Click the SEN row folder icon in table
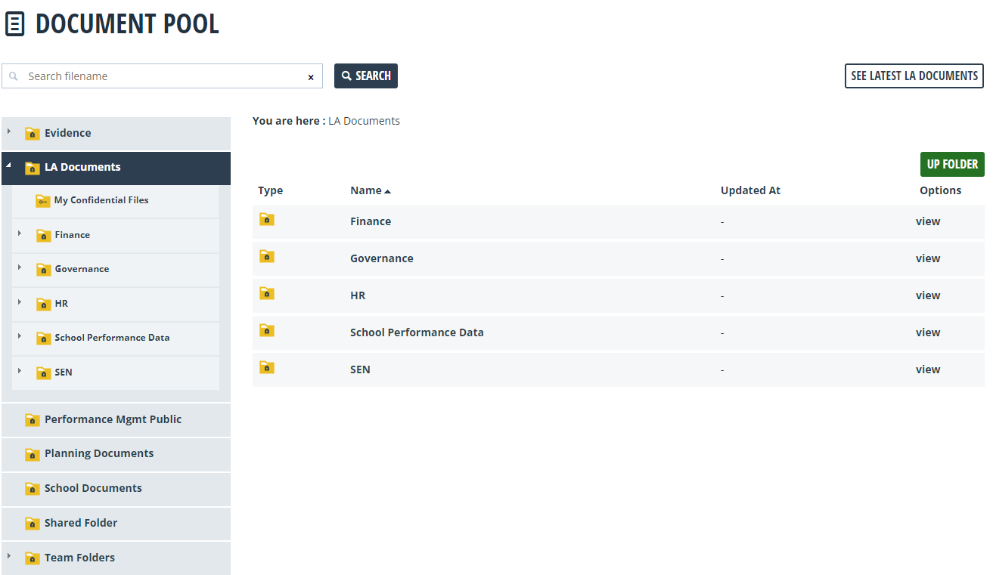The image size is (993, 575). 266,367
